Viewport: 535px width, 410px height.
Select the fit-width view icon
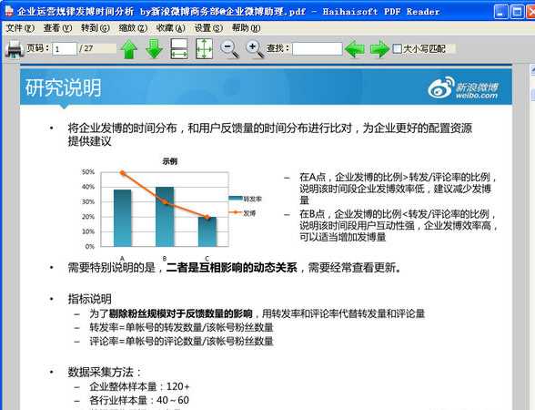coord(179,49)
